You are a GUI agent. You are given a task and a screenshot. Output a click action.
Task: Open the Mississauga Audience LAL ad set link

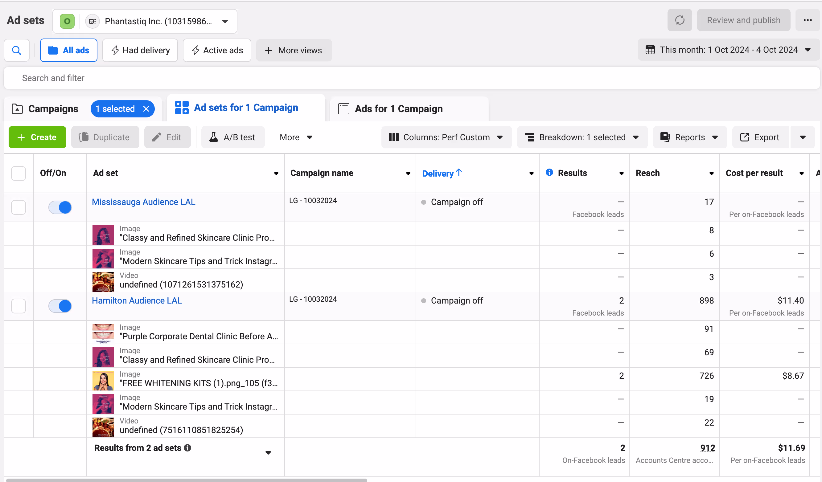tap(143, 202)
